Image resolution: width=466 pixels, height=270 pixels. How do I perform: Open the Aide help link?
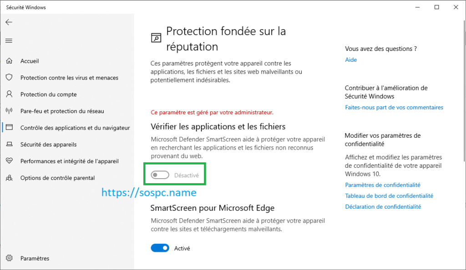[351, 60]
